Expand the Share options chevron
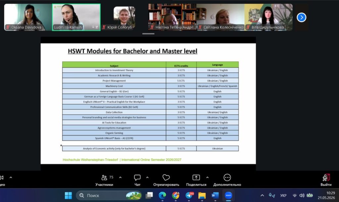339x202 pixels. 207,178
